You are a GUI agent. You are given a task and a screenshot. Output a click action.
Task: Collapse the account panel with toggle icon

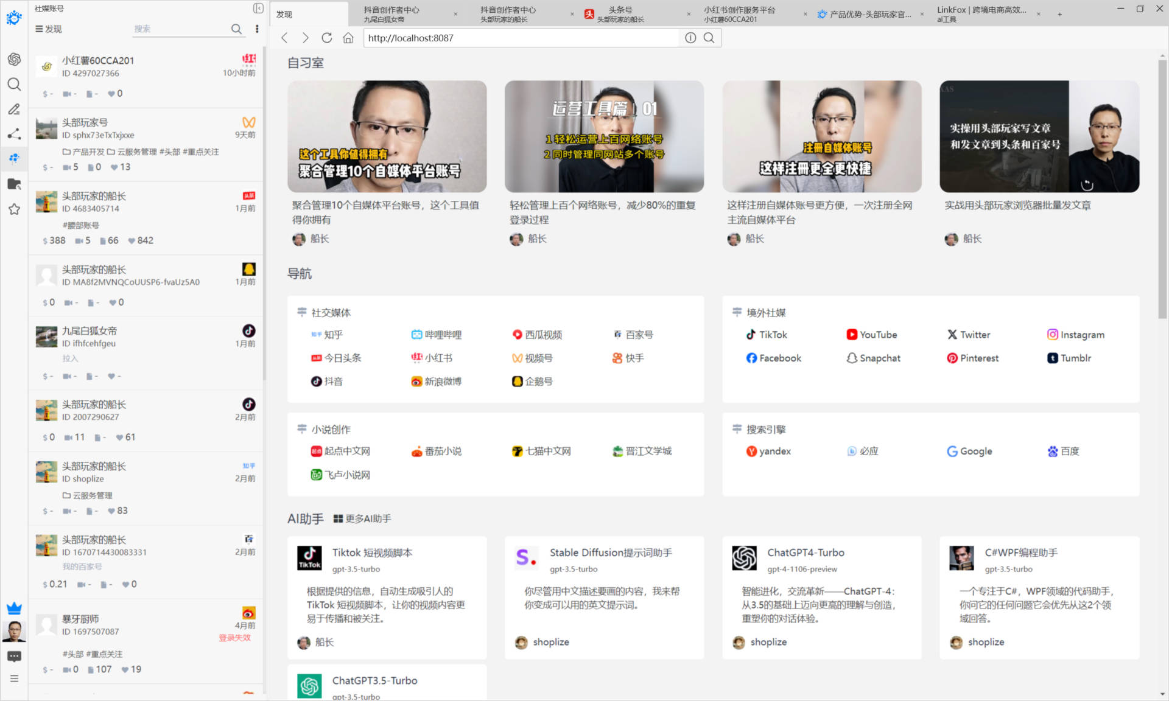click(258, 9)
